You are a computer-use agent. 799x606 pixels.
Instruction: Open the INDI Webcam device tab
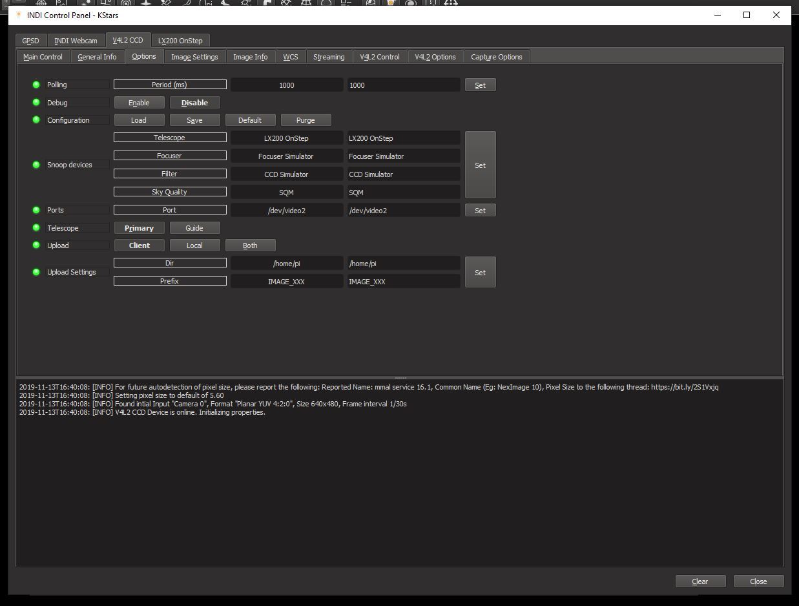tap(76, 41)
